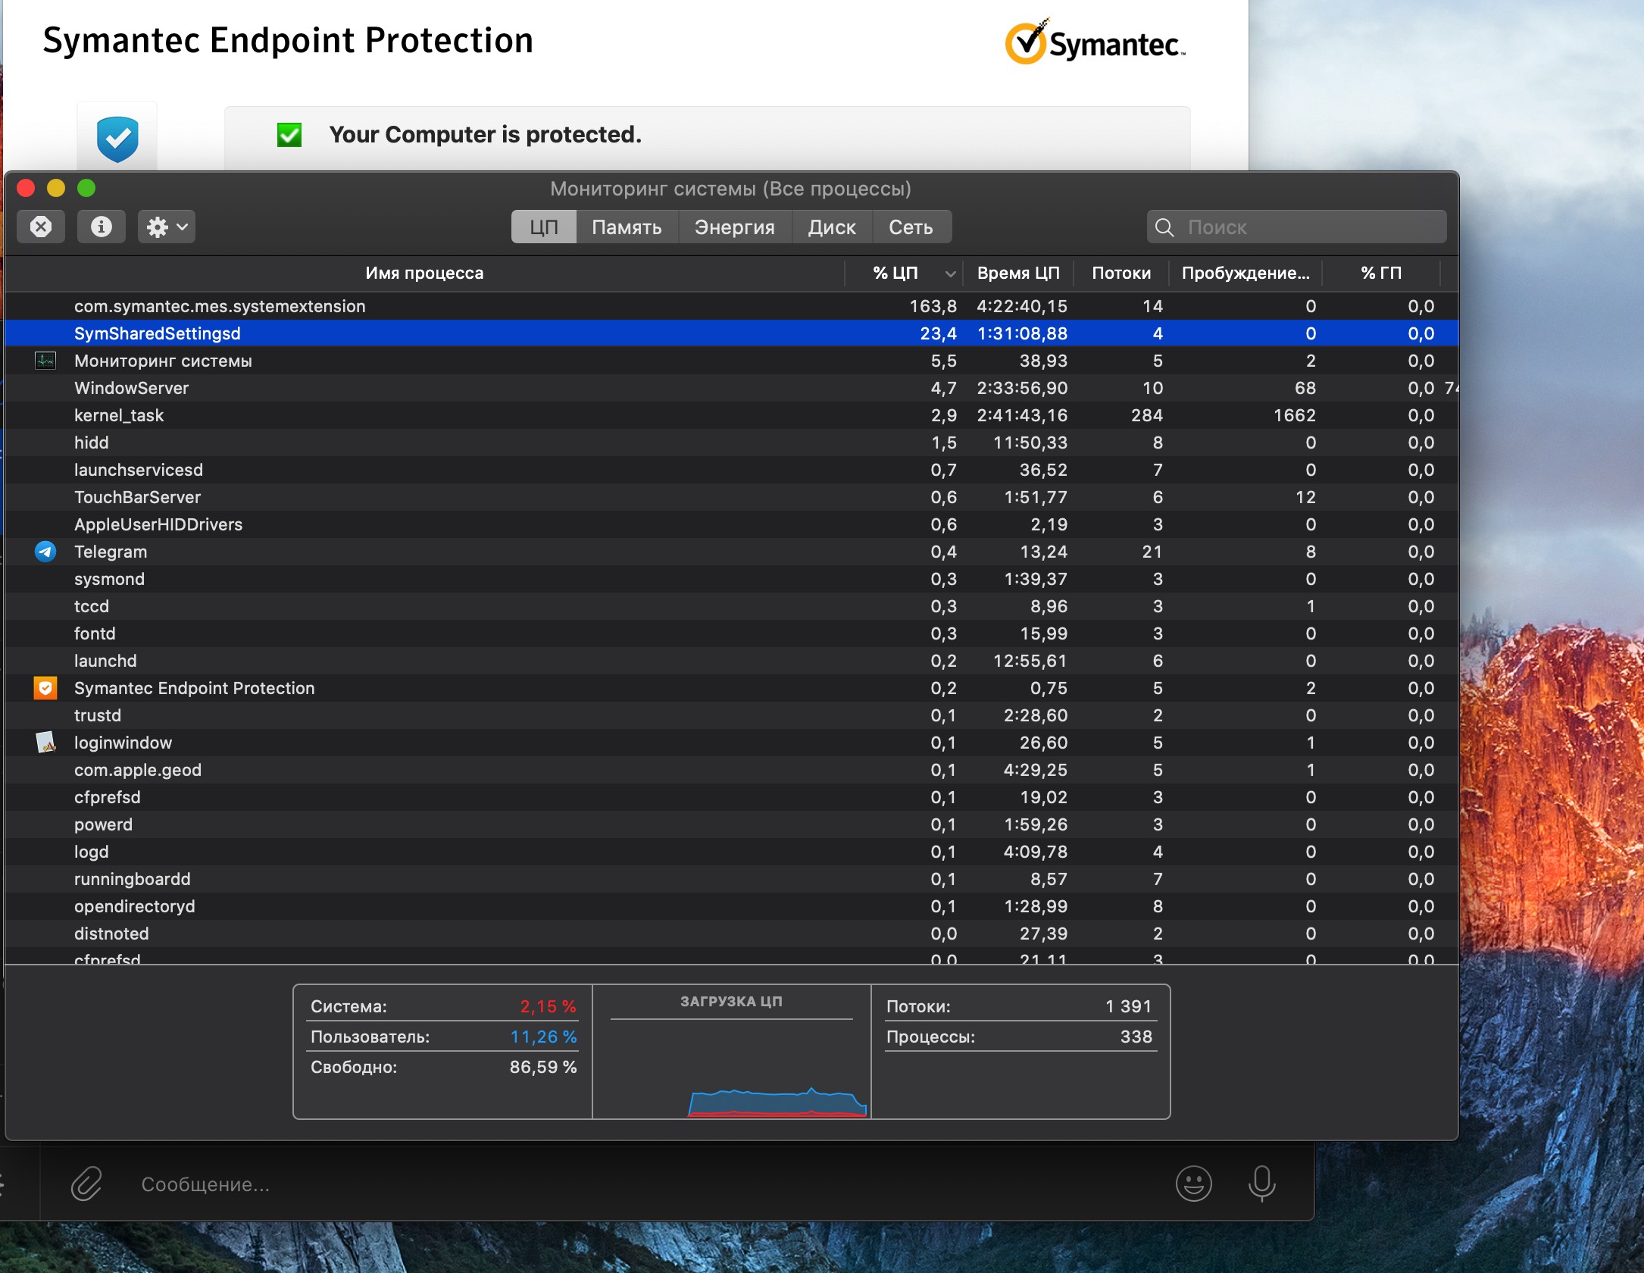Switch to the Диск tab
The width and height of the screenshot is (1644, 1273).
click(832, 227)
